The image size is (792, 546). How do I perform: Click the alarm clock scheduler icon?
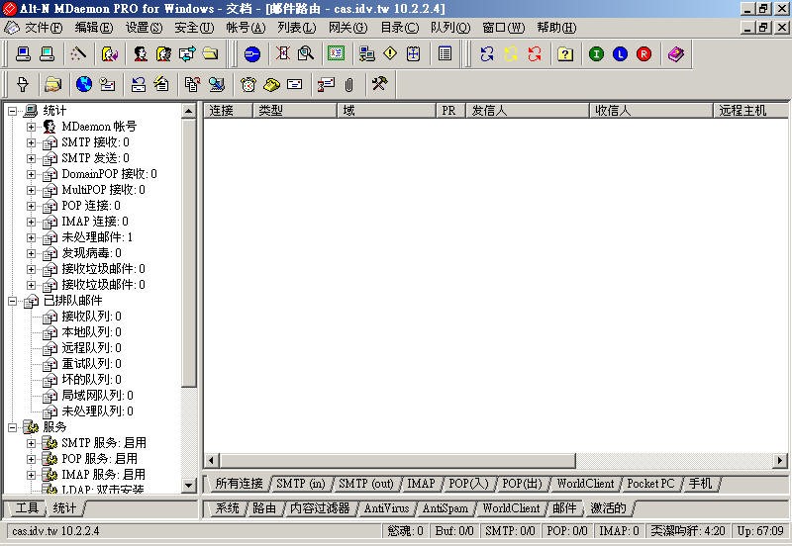point(248,84)
